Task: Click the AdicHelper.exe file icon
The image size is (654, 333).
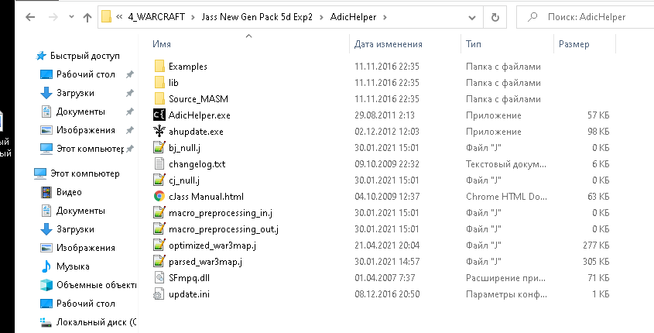Action: point(159,115)
